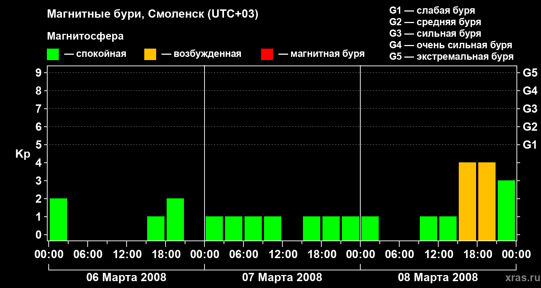This screenshot has height=288, width=541.
Task: Click the green 'спокойная' legend swatch
Action: (x=53, y=54)
